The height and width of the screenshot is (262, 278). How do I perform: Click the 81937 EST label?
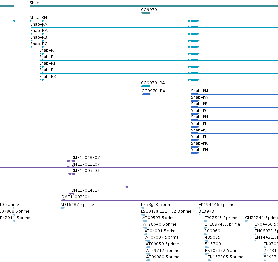[270, 257]
